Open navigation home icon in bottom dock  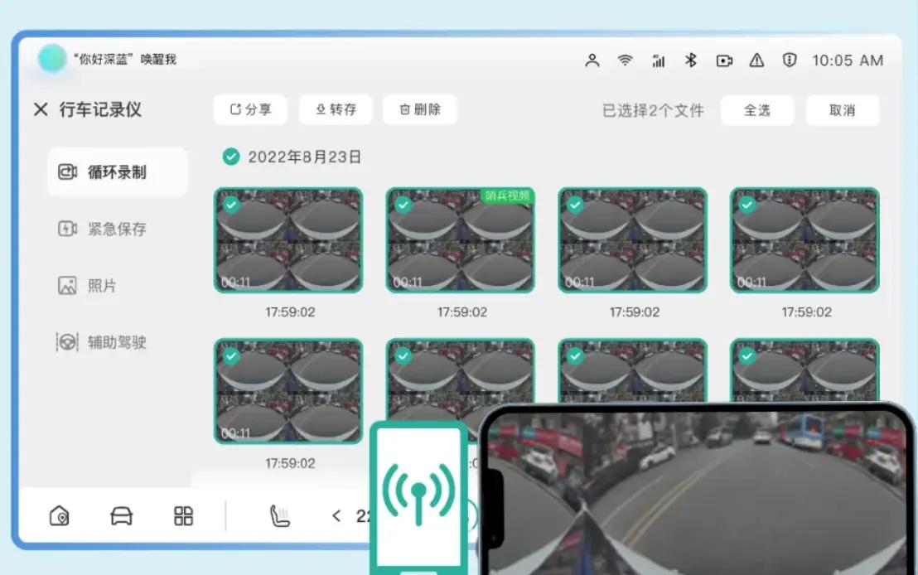pos(59,516)
